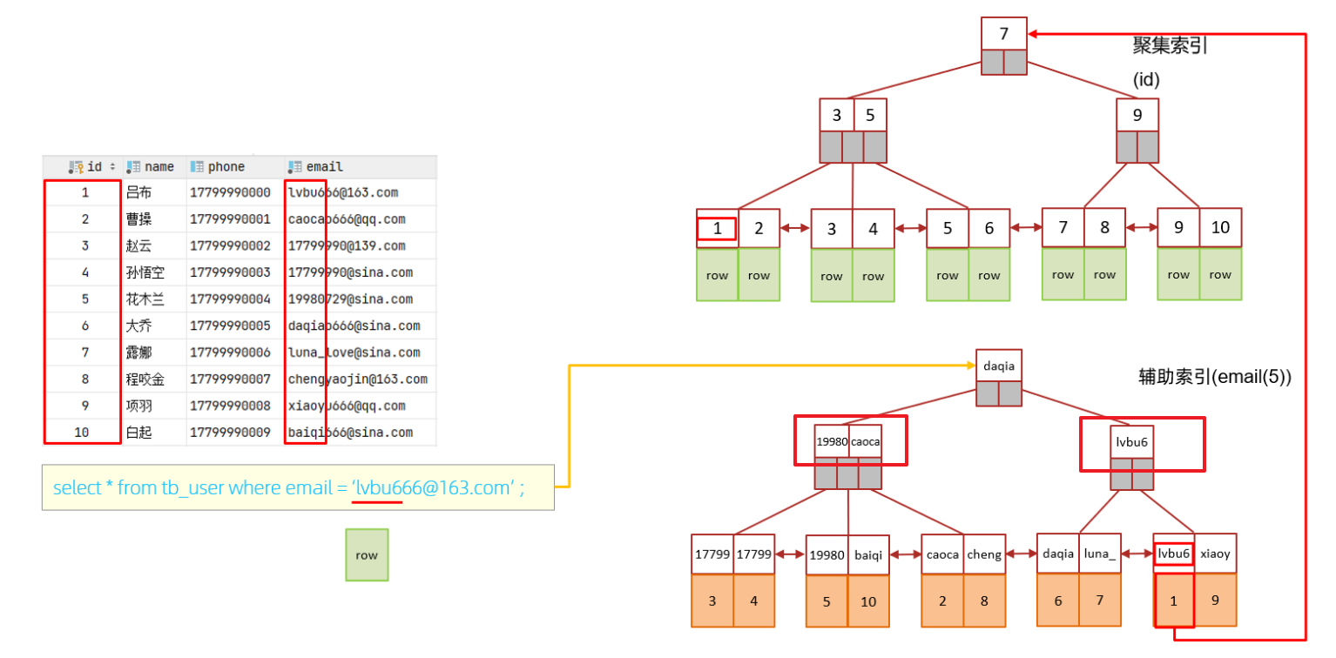Select phone cell 17799990000
1336x658 pixels.
click(x=230, y=192)
